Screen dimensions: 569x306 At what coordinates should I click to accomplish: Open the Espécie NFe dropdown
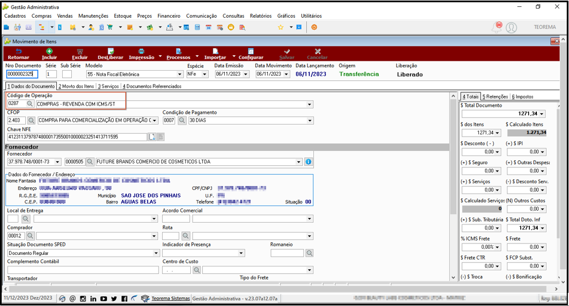[x=205, y=74]
